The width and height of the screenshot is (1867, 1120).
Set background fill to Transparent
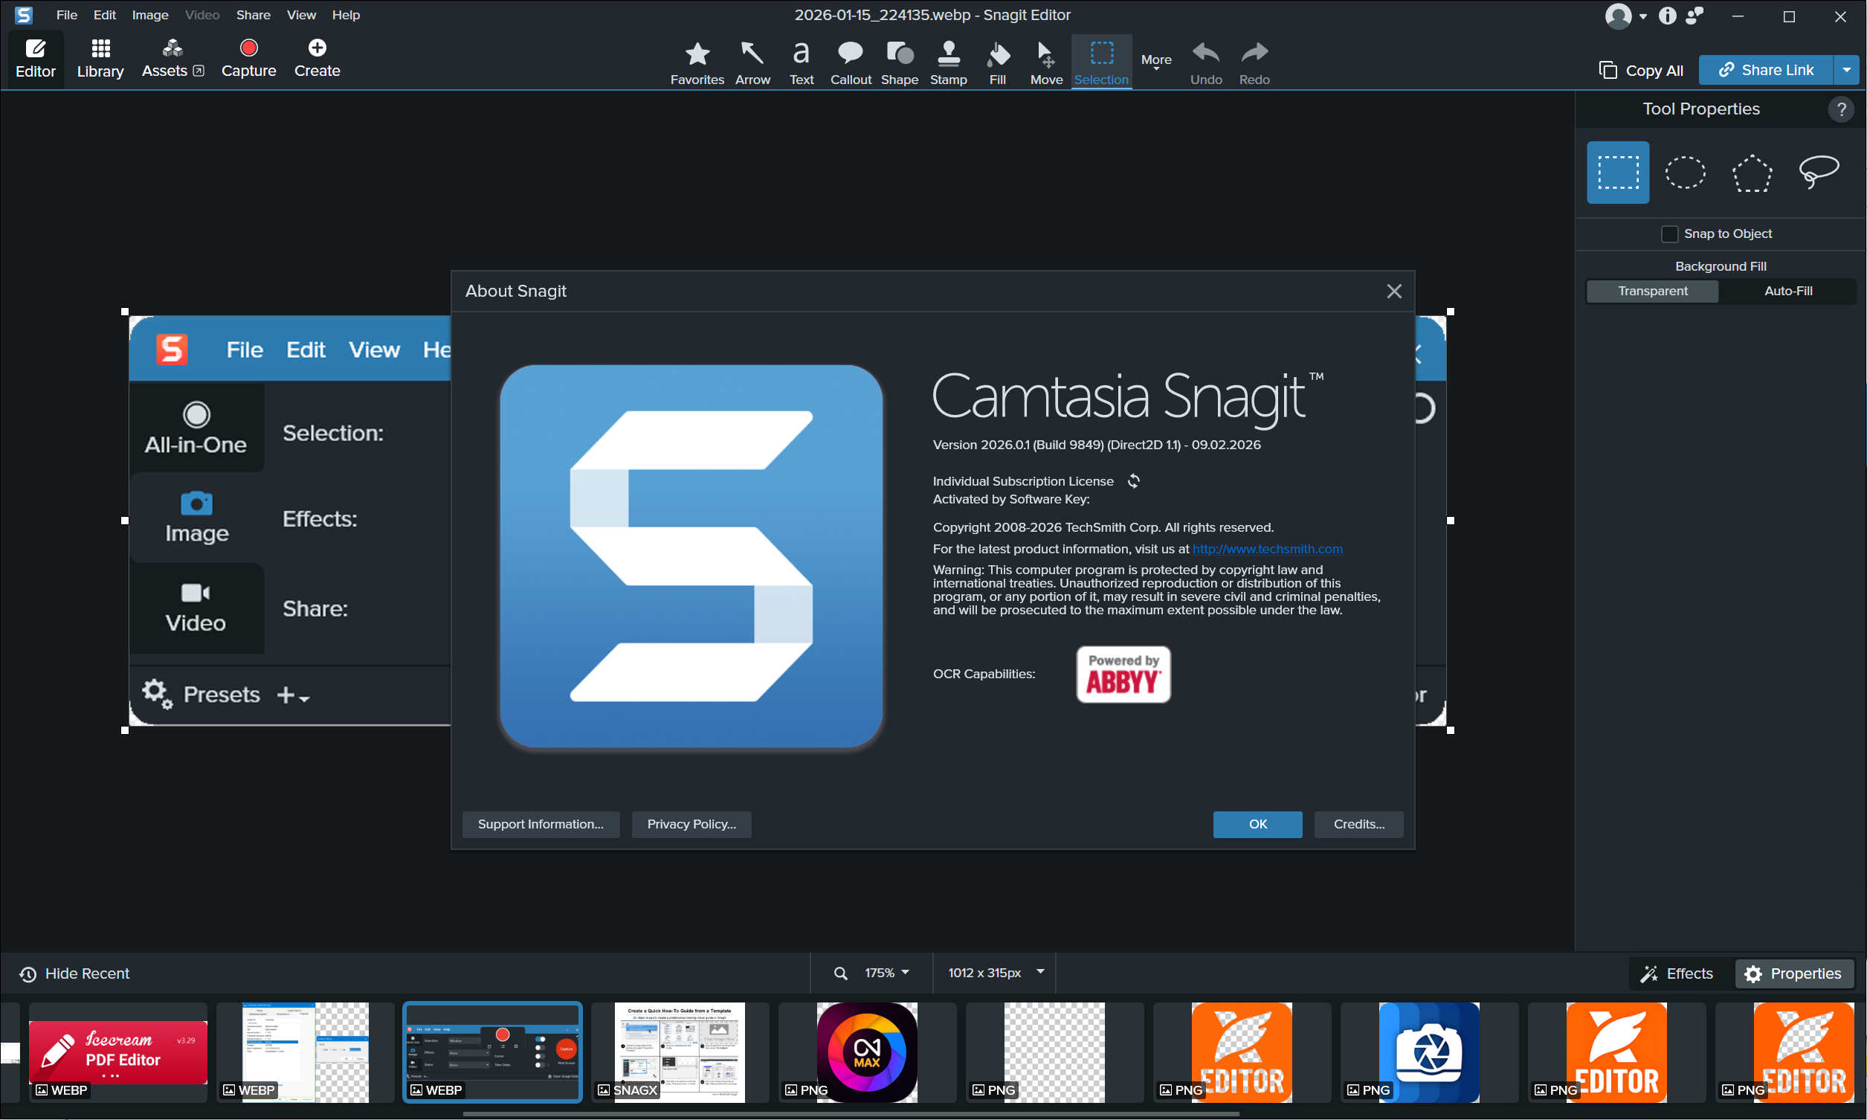(1652, 292)
